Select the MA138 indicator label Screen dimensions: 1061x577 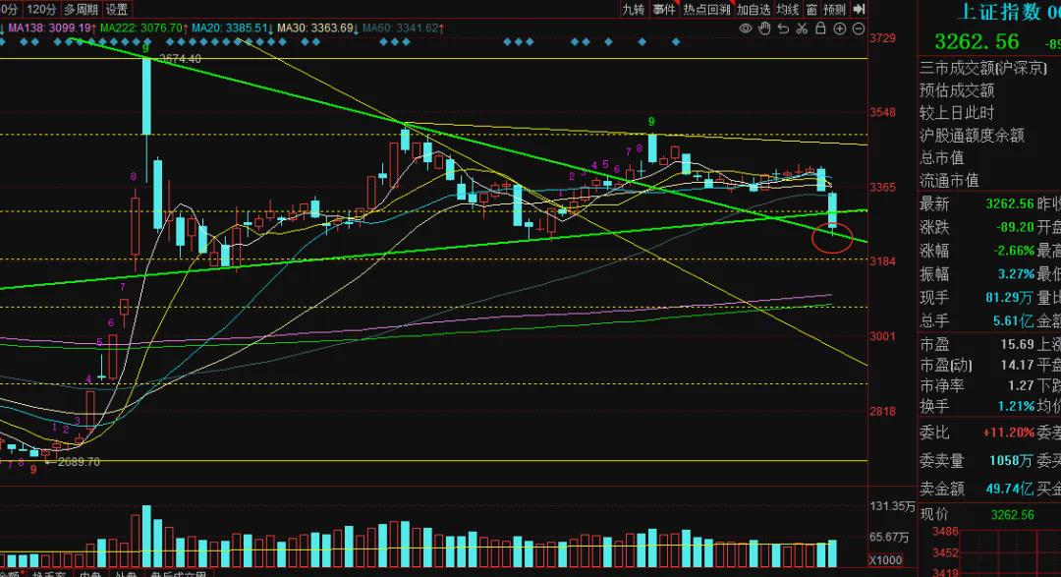pos(51,29)
